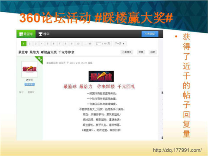
Task: Click the green 楼主 corner ribbon
Action: (39, 59)
